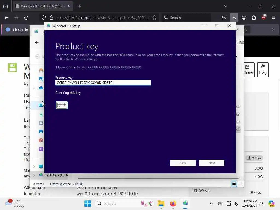This screenshot has width=280, height=210.
Task: Click the webpage vertical scrollbar
Action: 279,105
